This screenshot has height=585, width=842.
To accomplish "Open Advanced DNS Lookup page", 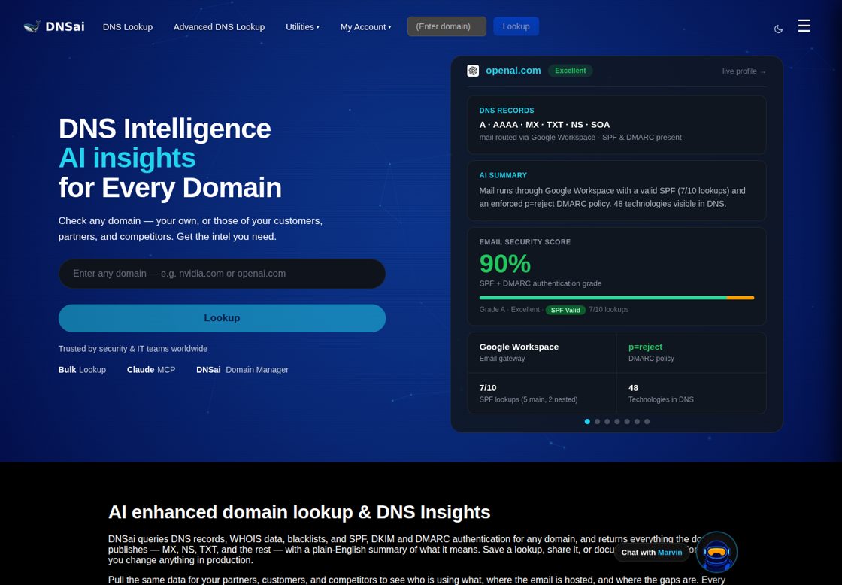I will (219, 27).
